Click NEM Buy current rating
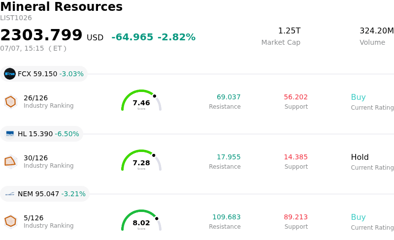Image resolution: width=394 pixels, height=240 pixels. pos(359,217)
